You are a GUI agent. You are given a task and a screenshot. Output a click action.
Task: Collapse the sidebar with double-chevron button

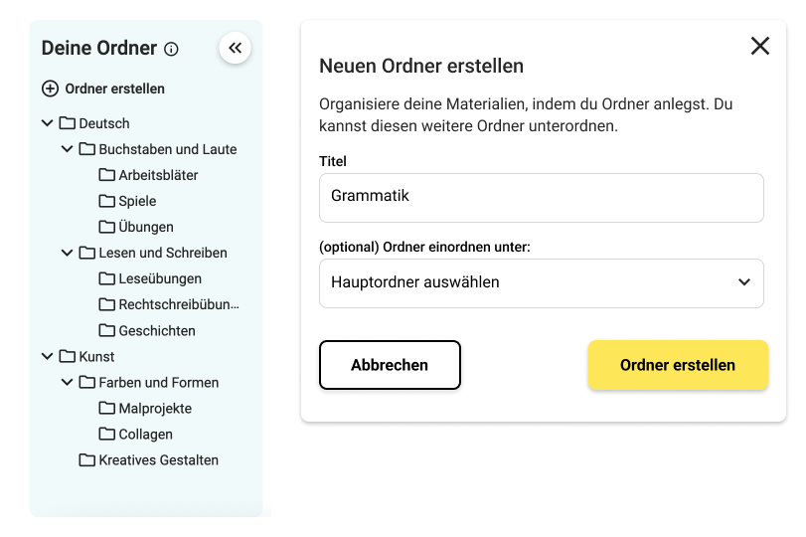[235, 48]
